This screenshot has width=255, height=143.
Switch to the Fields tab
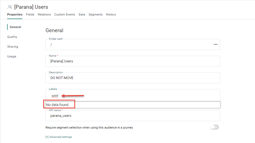pyautogui.click(x=30, y=14)
